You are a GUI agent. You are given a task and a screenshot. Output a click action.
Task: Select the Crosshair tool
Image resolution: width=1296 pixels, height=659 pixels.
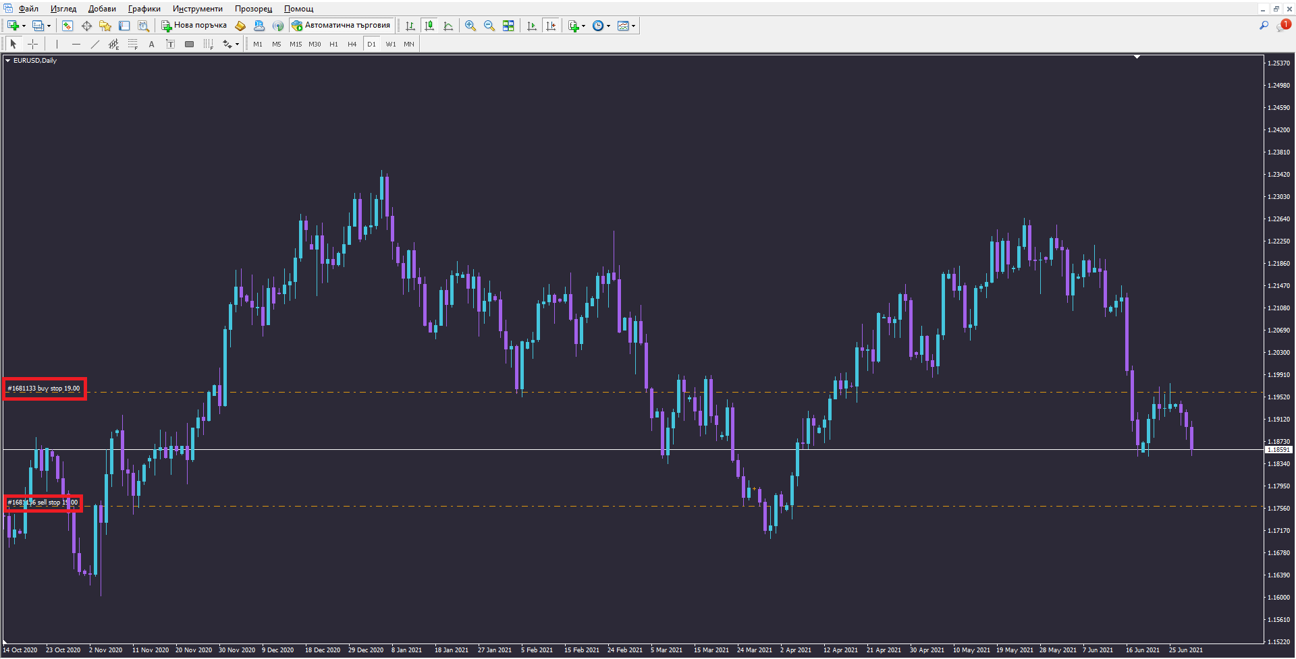(x=32, y=44)
